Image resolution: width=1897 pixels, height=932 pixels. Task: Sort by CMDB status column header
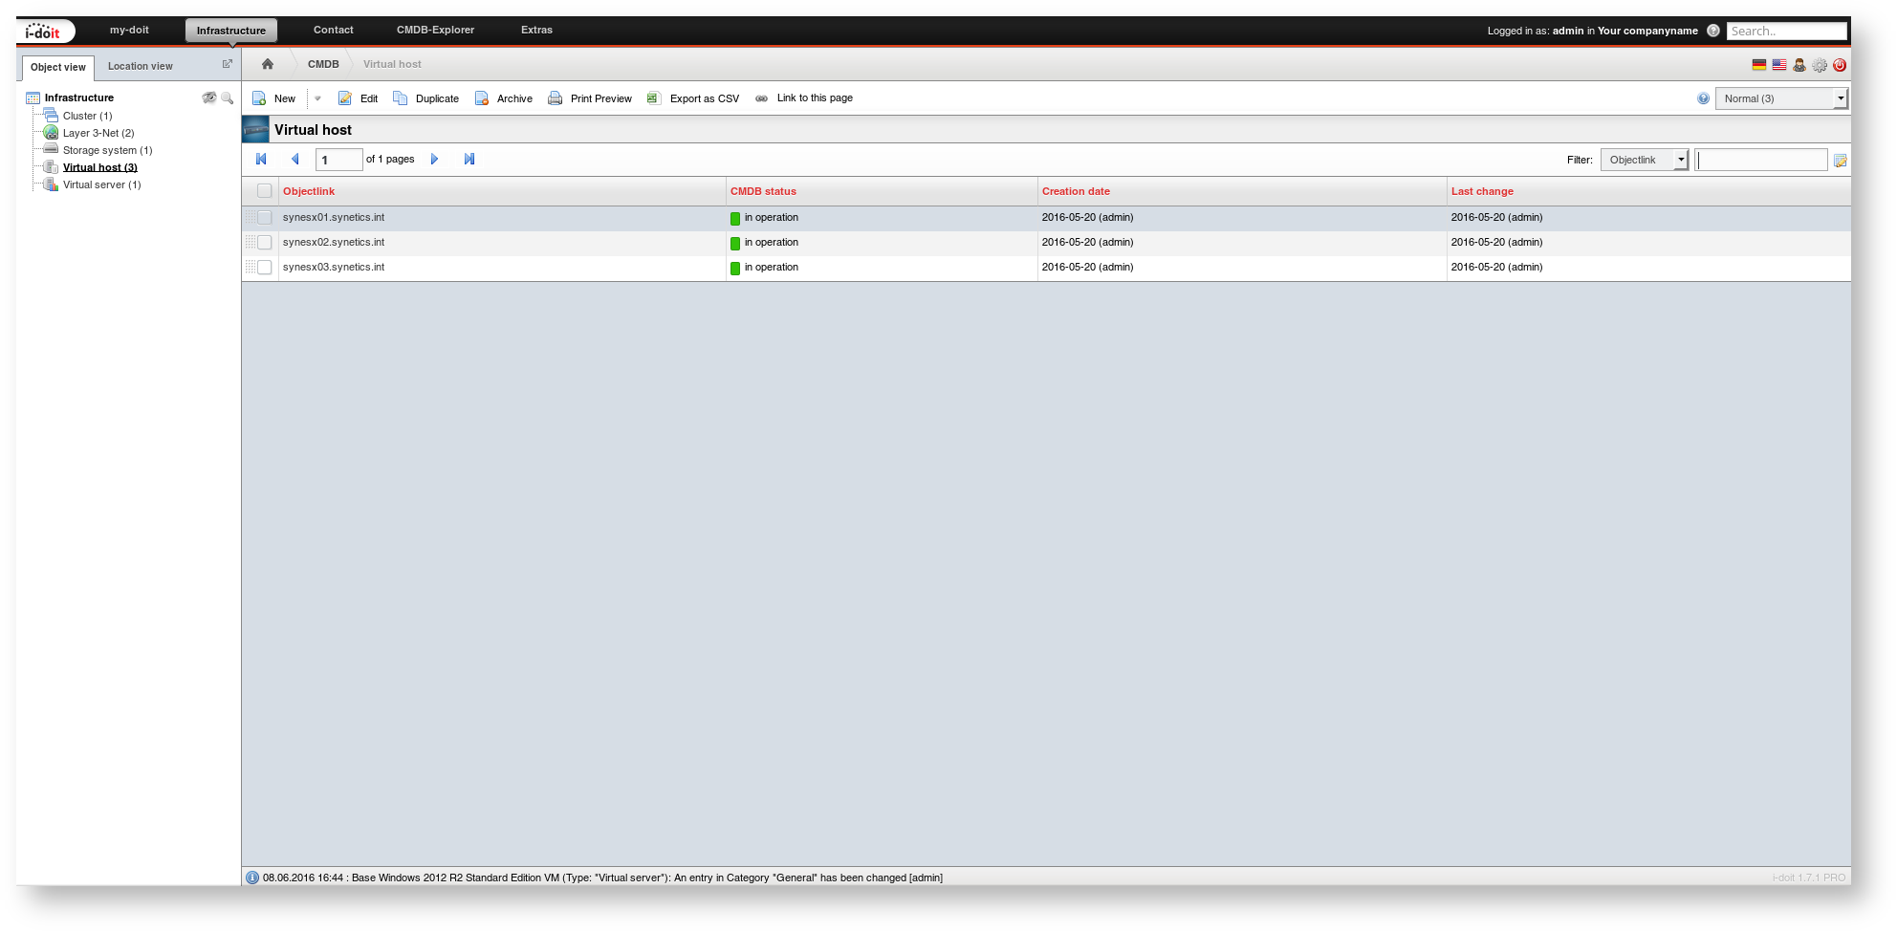tap(763, 191)
